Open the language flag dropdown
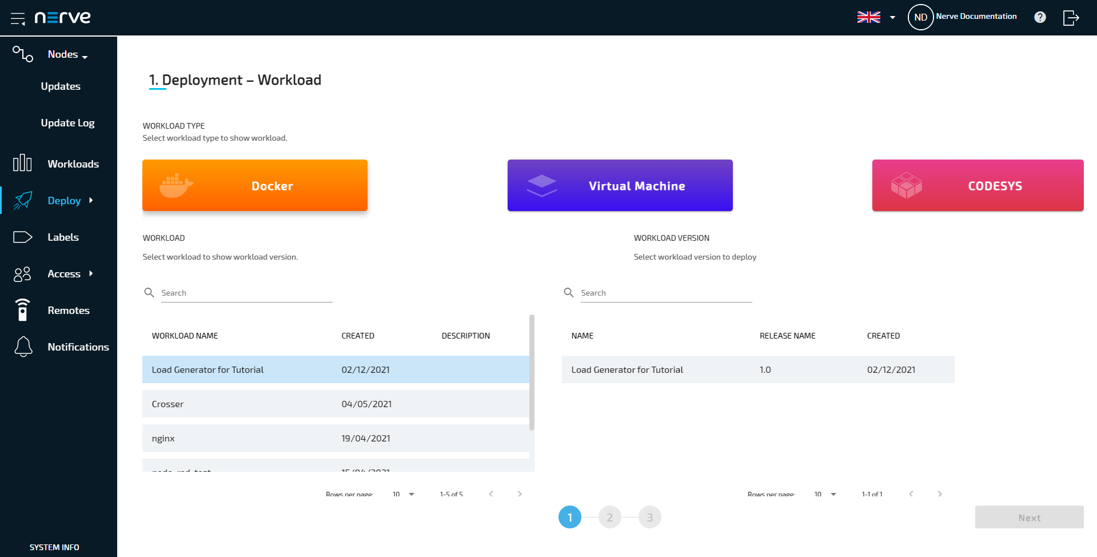This screenshot has height=557, width=1097. point(876,17)
